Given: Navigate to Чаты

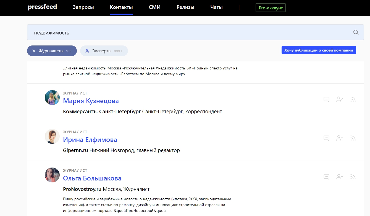Looking at the screenshot, I should [216, 7].
